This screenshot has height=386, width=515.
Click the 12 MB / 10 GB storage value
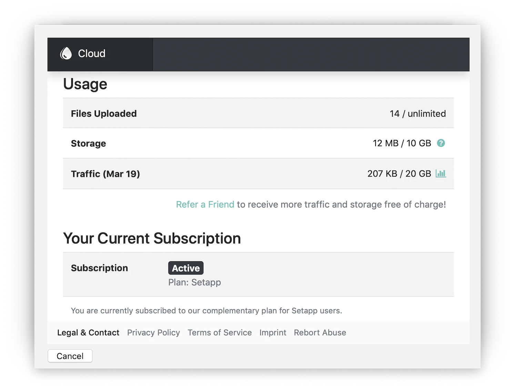tap(402, 143)
